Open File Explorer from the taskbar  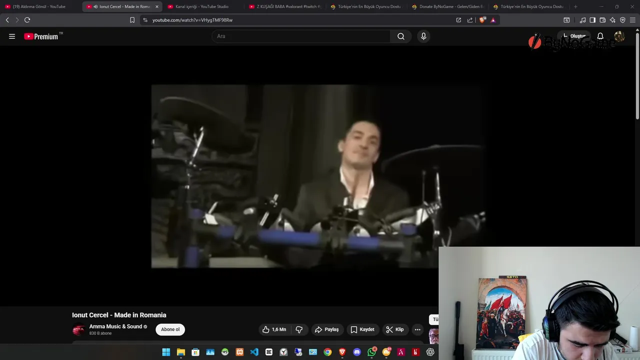pyautogui.click(x=181, y=352)
